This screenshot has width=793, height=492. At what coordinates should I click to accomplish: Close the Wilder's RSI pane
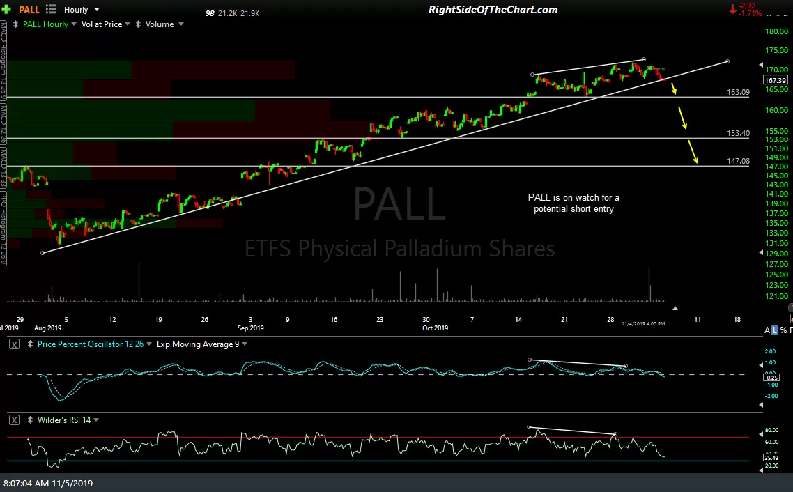tap(14, 420)
